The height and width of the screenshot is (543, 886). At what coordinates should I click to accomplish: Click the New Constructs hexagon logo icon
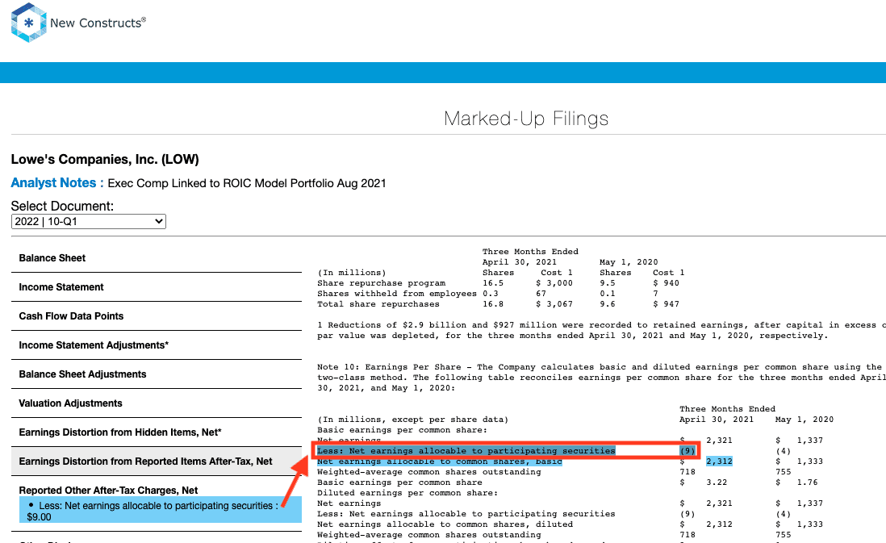[x=28, y=23]
